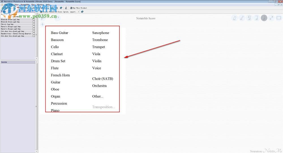Choose Saxophone from the list

(x=101, y=33)
